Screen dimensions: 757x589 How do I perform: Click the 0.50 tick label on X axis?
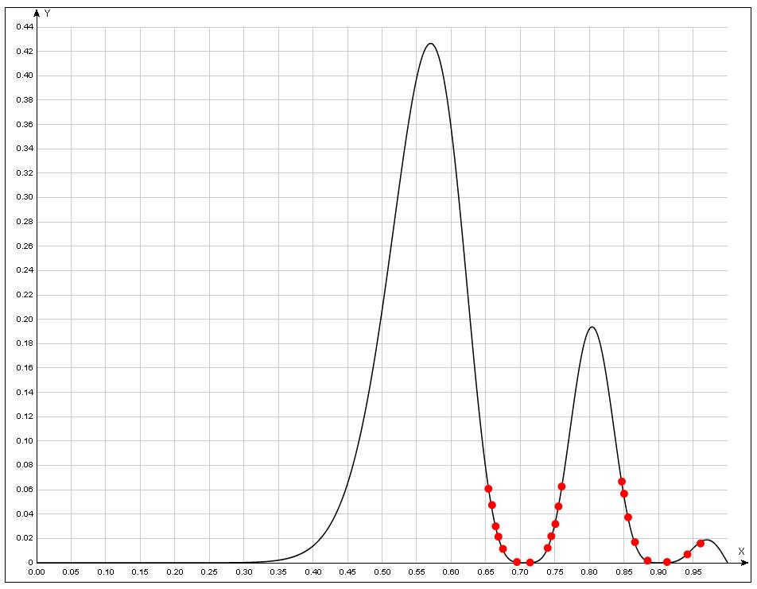(x=382, y=572)
